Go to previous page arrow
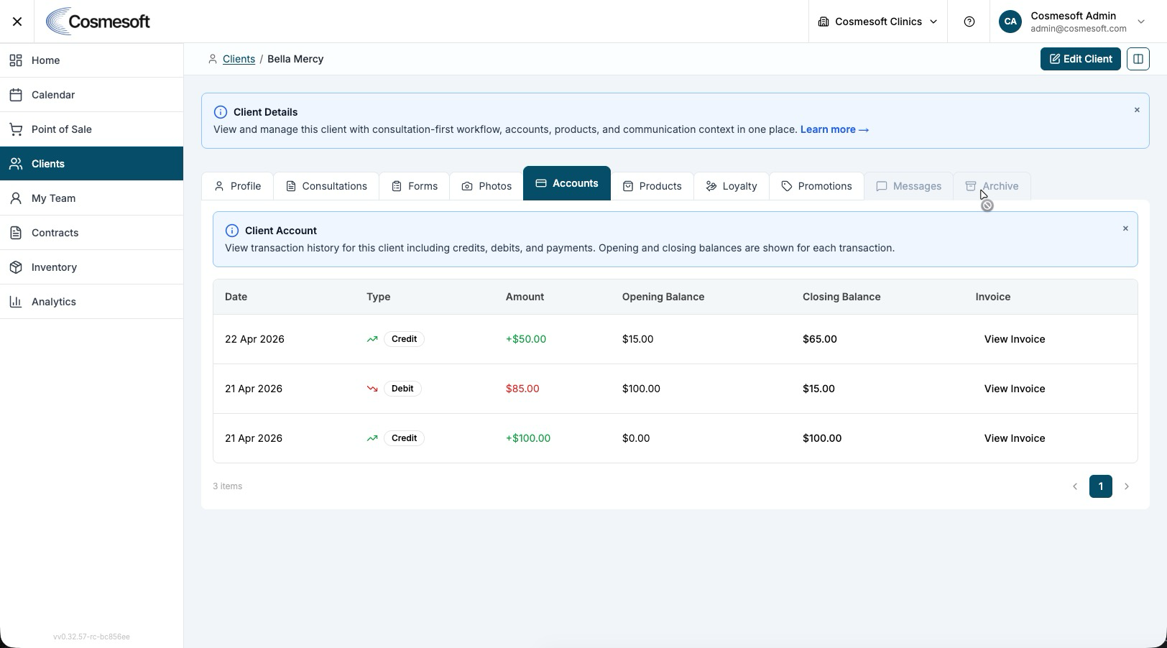The width and height of the screenshot is (1167, 648). (1075, 486)
